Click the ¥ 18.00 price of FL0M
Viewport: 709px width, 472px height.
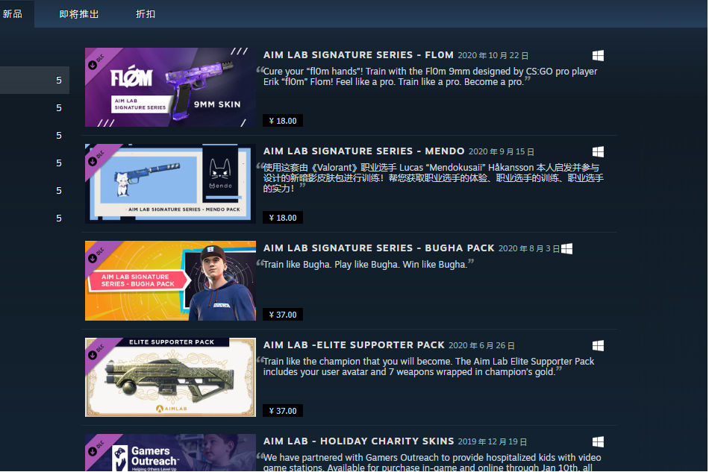point(283,121)
